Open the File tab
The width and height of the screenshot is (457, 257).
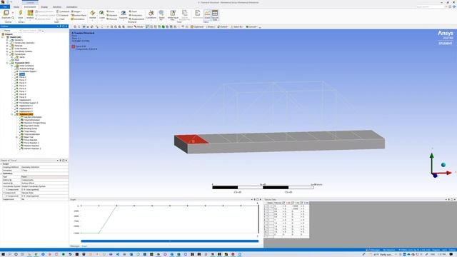tap(5, 6)
